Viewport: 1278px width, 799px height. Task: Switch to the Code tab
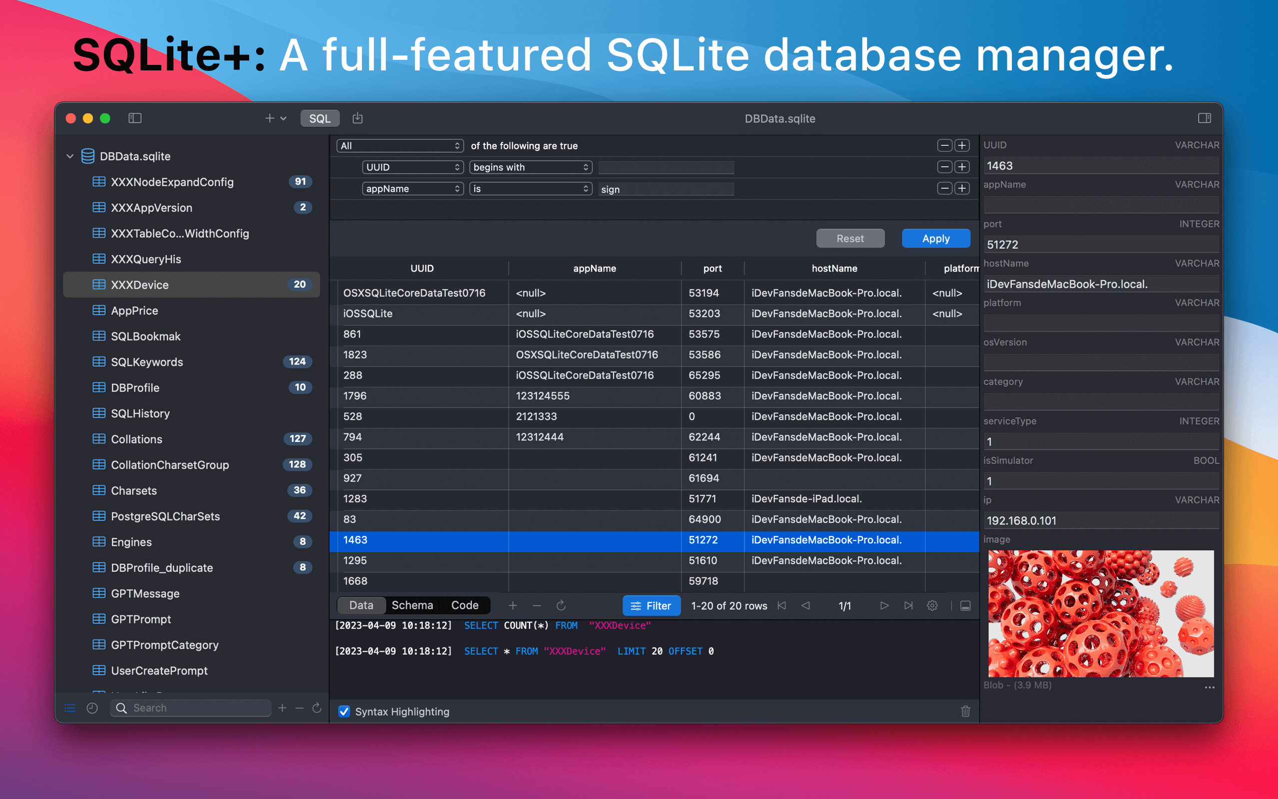(x=465, y=606)
